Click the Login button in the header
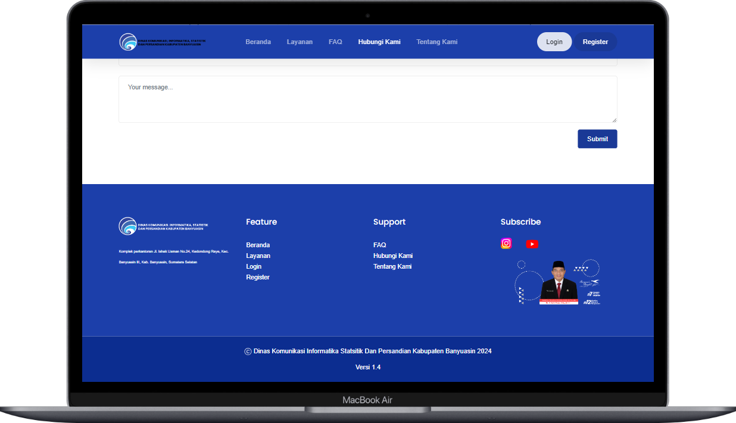This screenshot has height=423, width=736. (554, 42)
